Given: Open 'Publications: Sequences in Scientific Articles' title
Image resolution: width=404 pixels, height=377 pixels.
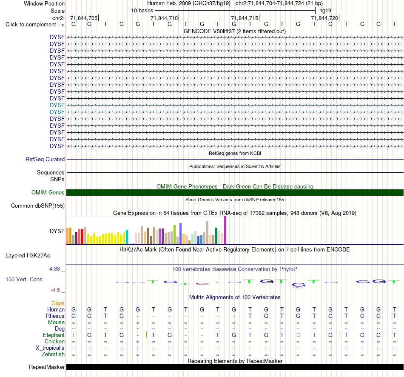Looking at the screenshot, I should coord(235,166).
